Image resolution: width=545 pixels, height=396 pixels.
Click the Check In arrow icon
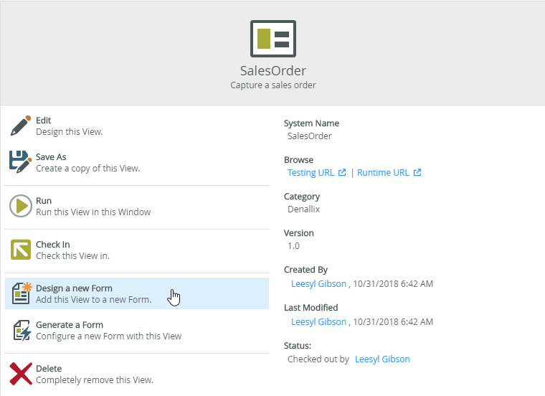(21, 250)
